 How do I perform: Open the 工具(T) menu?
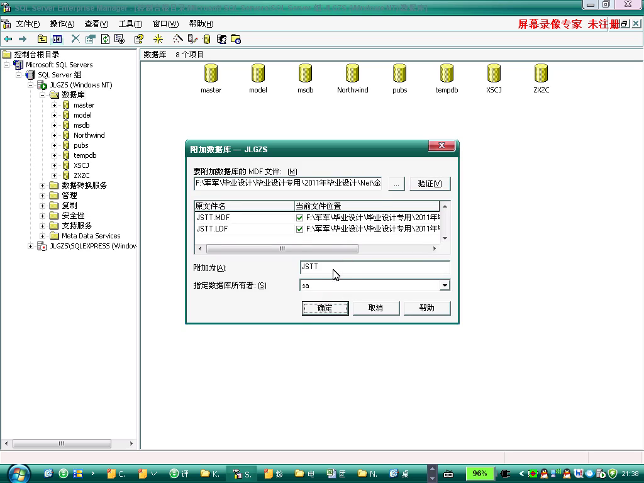(x=131, y=24)
